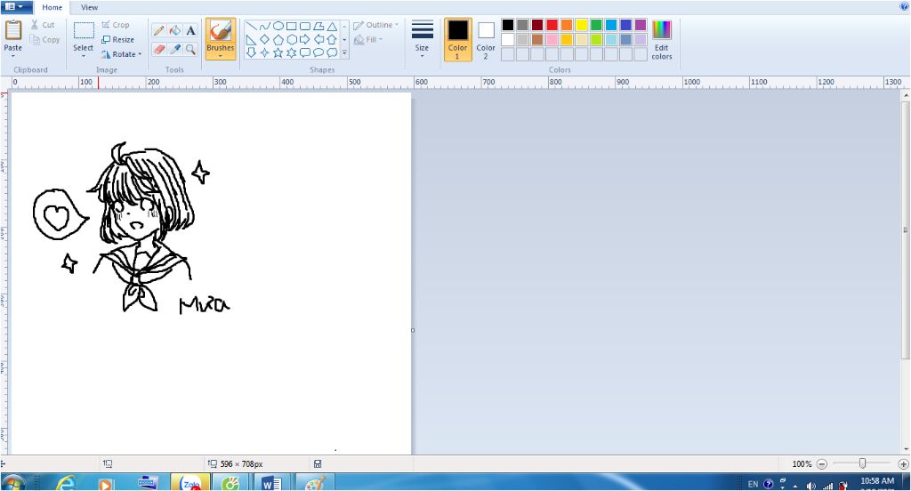Viewport: 911px width, 491px height.
Task: Open Paint Help question mark icon
Action: (x=904, y=7)
